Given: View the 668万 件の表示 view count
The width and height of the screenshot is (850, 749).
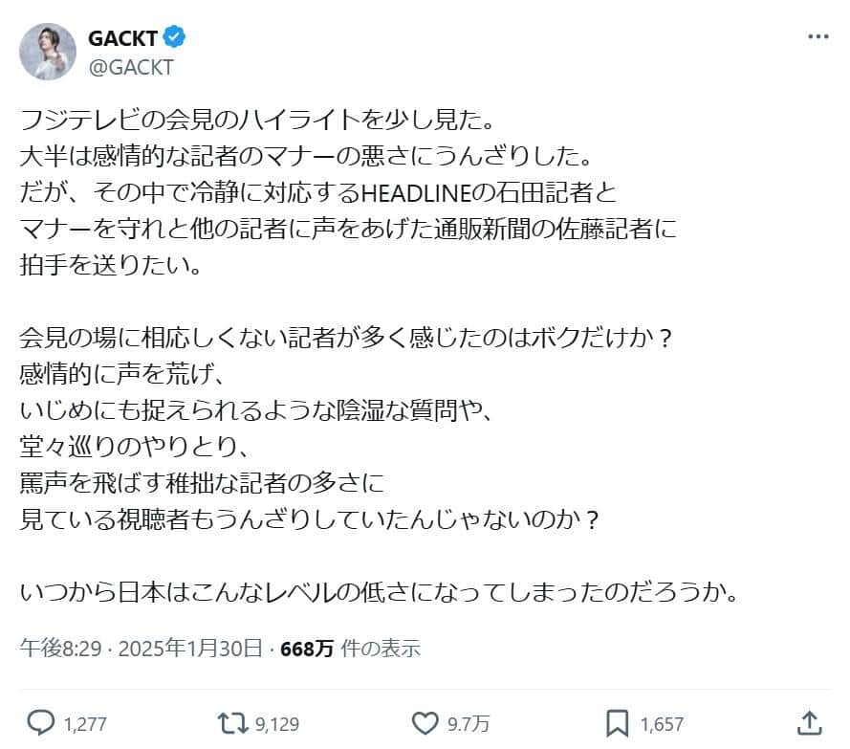Looking at the screenshot, I should tap(350, 649).
